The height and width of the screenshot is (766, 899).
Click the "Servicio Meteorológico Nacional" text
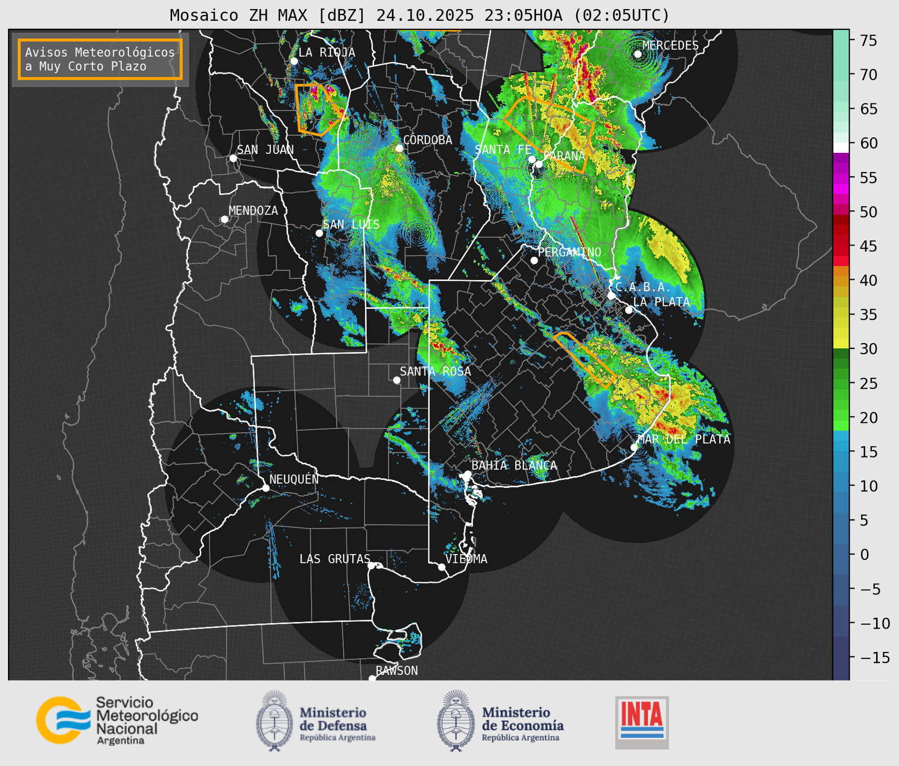147,715
